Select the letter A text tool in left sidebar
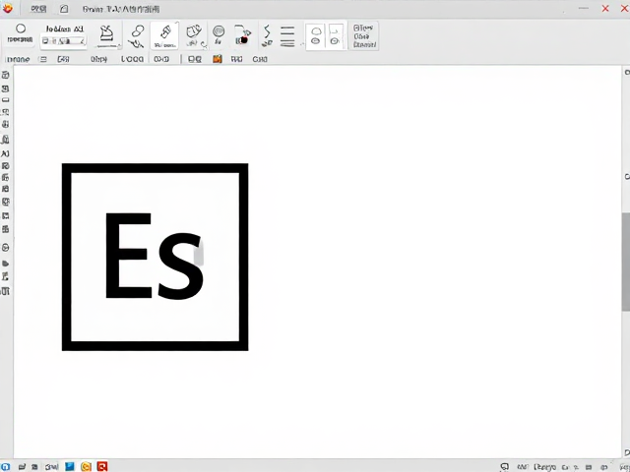Viewport: 630px width, 472px height. (x=5, y=153)
